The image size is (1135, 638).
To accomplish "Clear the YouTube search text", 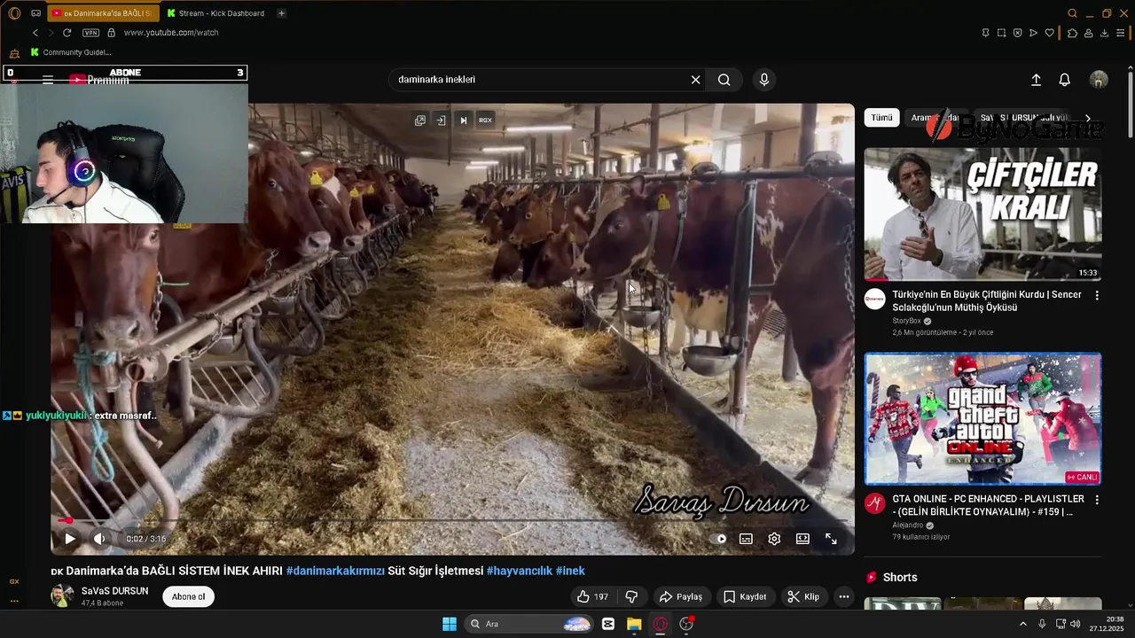I will pos(695,80).
